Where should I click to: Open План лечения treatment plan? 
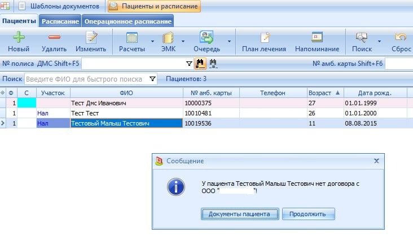(265, 37)
